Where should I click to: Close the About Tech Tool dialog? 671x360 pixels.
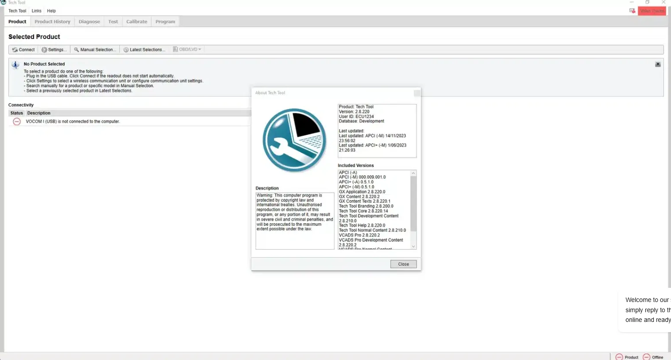tap(403, 264)
